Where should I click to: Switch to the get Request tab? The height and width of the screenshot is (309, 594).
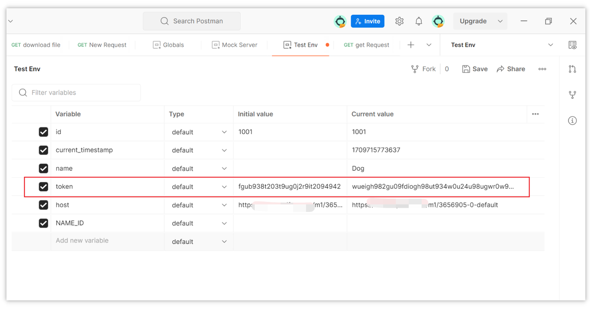[367, 45]
